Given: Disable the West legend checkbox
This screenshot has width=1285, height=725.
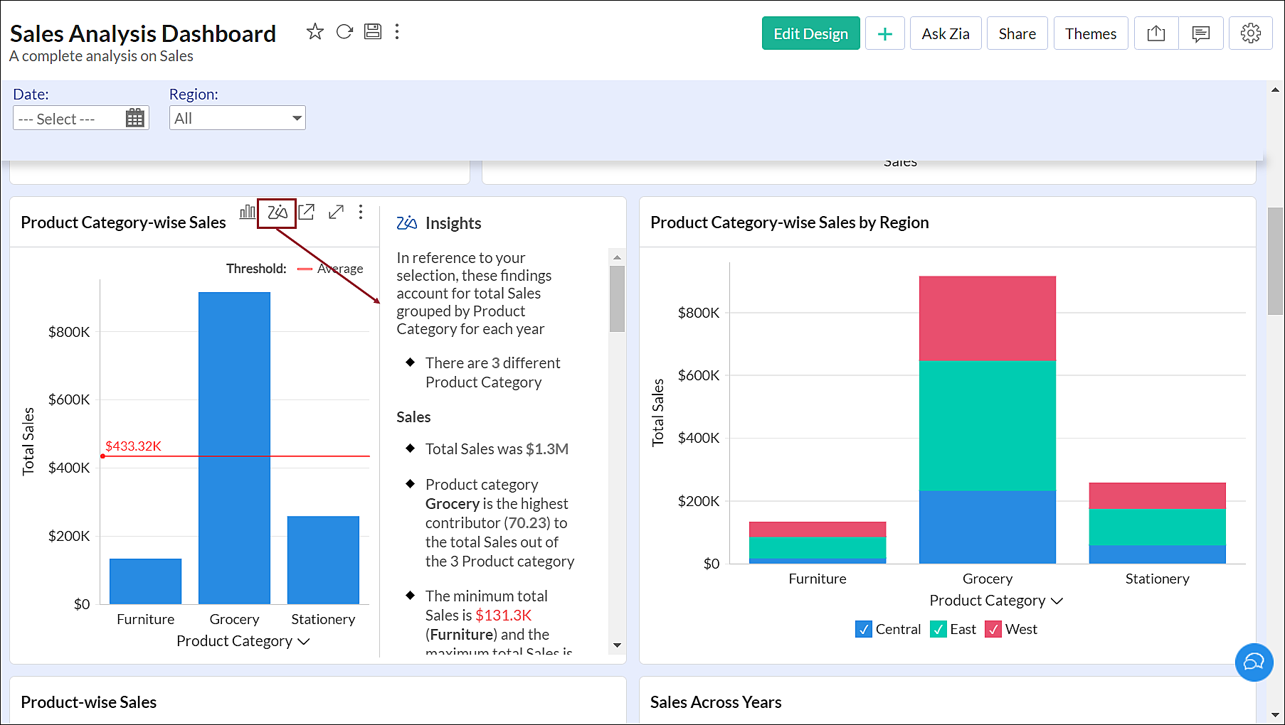Looking at the screenshot, I should pyautogui.click(x=993, y=629).
